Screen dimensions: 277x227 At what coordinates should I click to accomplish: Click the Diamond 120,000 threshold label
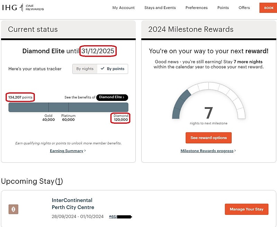click(121, 117)
